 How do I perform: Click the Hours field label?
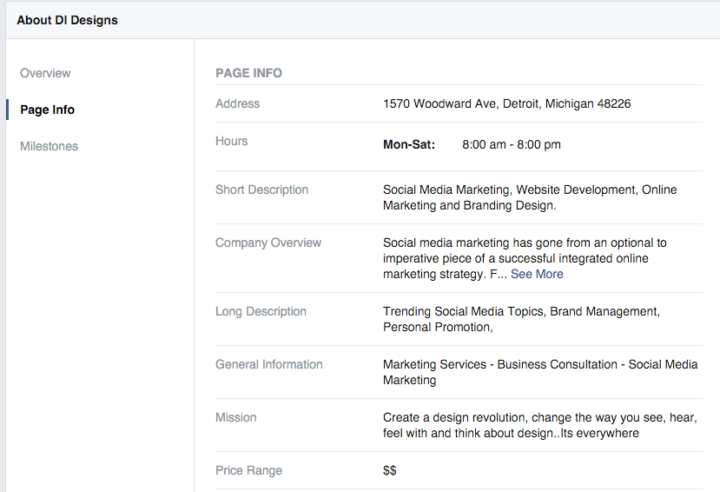(x=232, y=141)
